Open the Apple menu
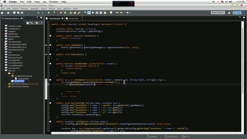 (x=5, y=2)
